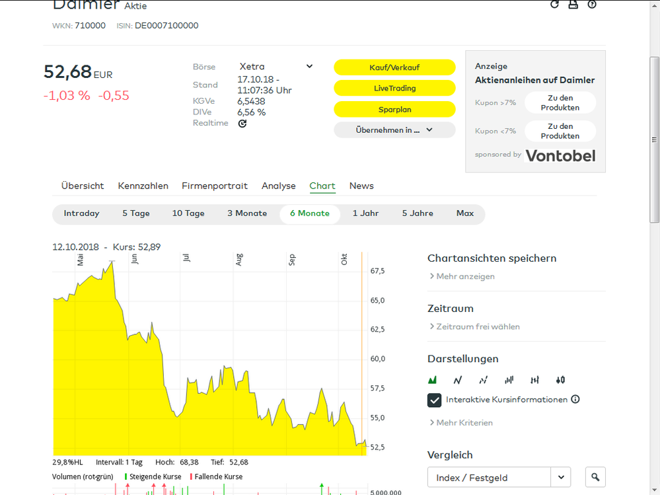Screen dimensions: 660x495
Task: Click the yellow Kauf/Verkauf button
Action: [x=394, y=67]
